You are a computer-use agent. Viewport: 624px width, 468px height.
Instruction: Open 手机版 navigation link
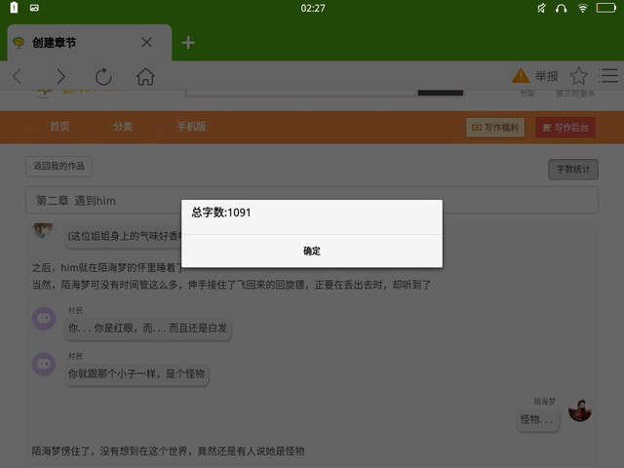point(191,127)
